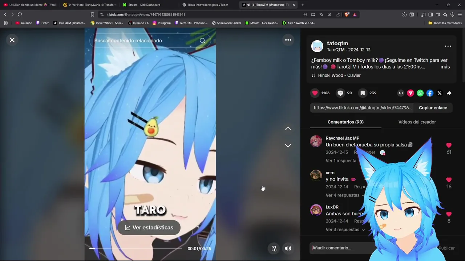This screenshot has height=261, width=465.
Task: Open the extensions puzzle icon
Action: [404, 14]
